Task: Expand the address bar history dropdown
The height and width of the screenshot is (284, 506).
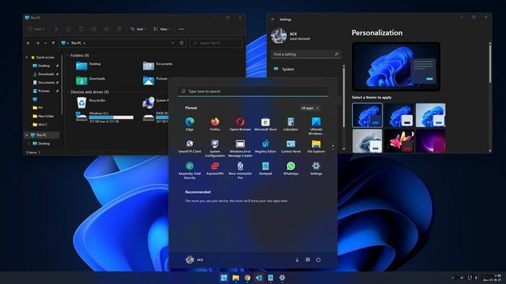Action: tap(173, 43)
